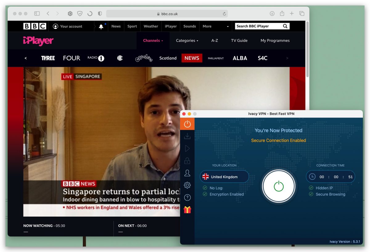The width and height of the screenshot is (370, 252).
Task: Click Safari address bar showing bbc.co.uk
Action: 167,14
